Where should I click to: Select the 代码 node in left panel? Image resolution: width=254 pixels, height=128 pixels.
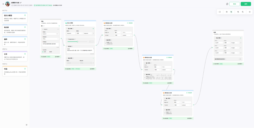click(15, 71)
